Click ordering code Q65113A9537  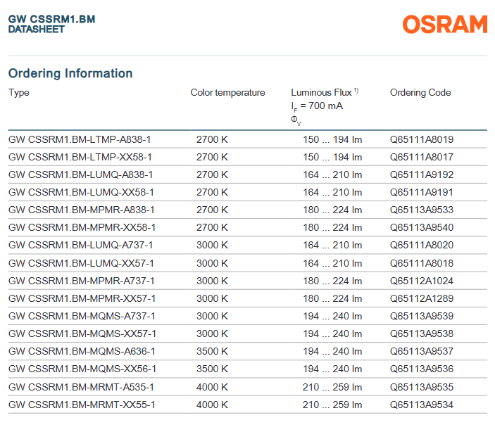pos(422,352)
